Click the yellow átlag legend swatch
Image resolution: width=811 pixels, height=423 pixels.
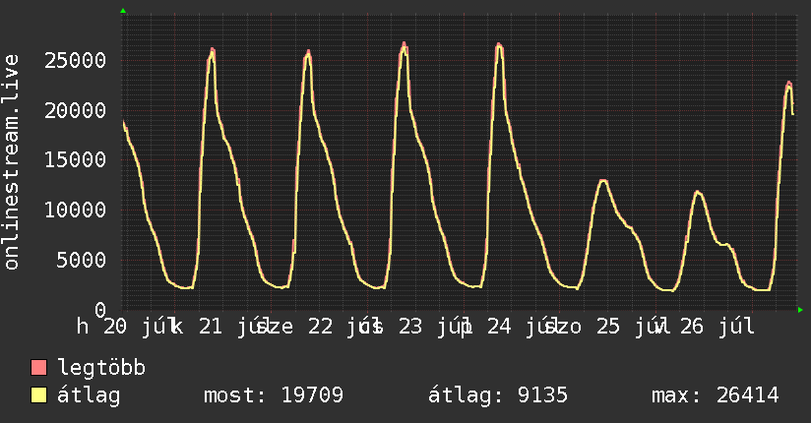[38, 395]
